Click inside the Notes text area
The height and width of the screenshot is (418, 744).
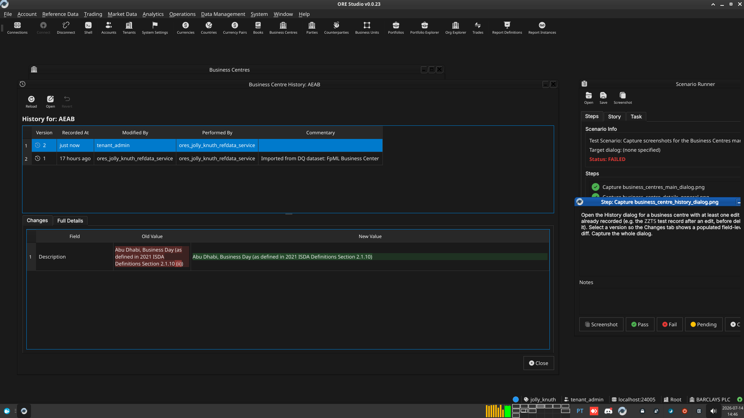660,301
